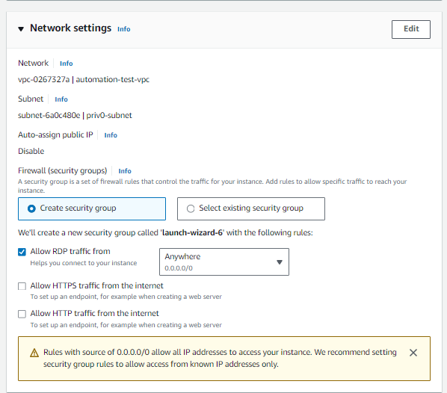The image size is (447, 393).
Task: Open Info link beside Network label
Action: pos(66,64)
